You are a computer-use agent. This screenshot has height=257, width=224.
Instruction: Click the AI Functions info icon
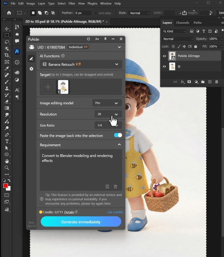[x=63, y=56]
